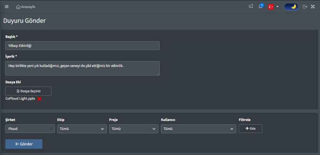Open the megaphone announcements icon

point(251,6)
